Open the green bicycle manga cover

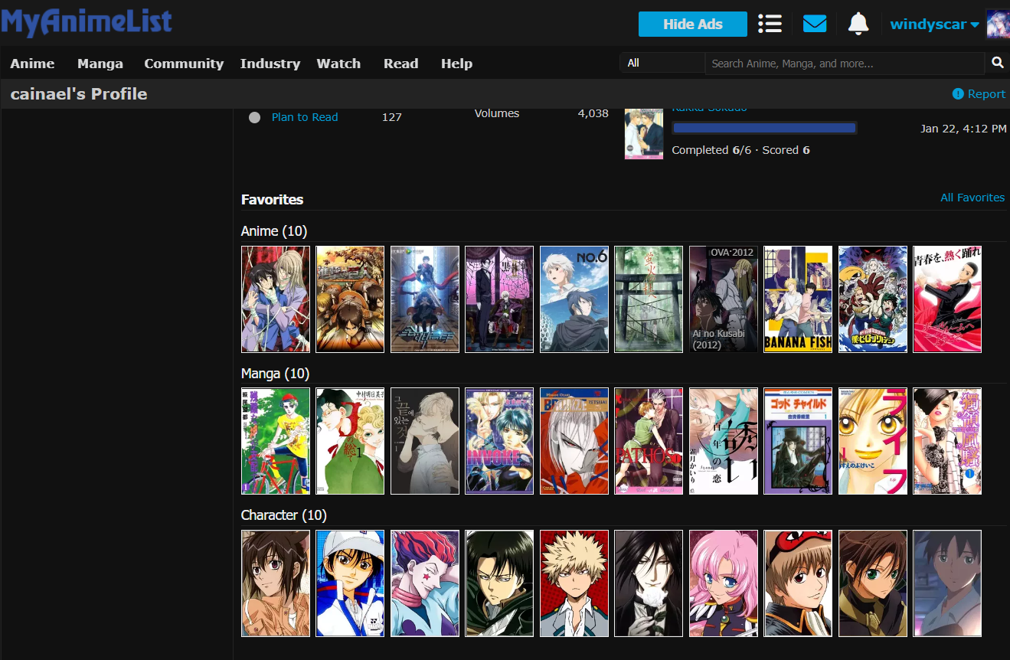point(276,441)
